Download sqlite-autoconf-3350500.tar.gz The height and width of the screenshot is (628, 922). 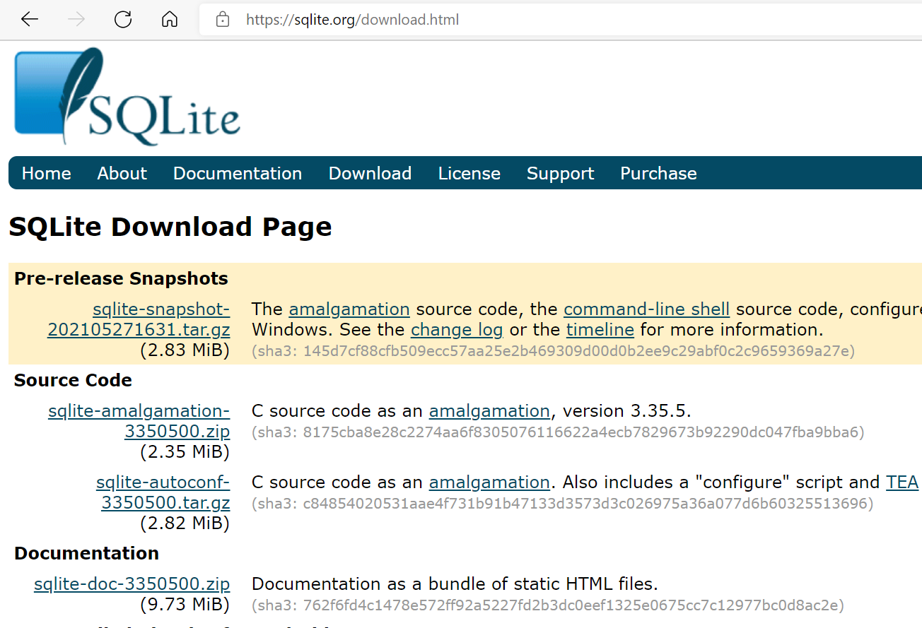(163, 492)
